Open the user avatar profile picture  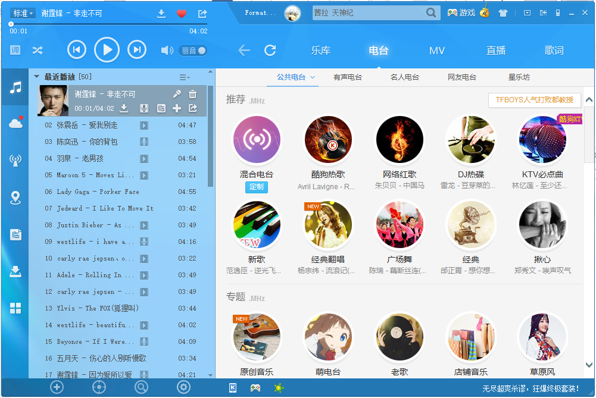(292, 13)
